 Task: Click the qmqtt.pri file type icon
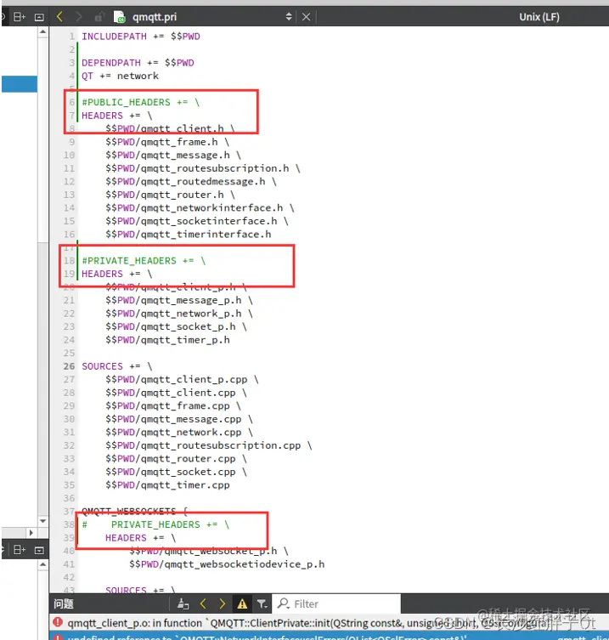pyautogui.click(x=120, y=17)
